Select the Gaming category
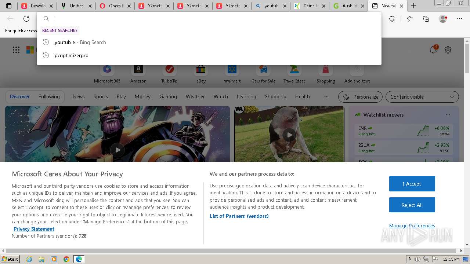 tap(168, 96)
